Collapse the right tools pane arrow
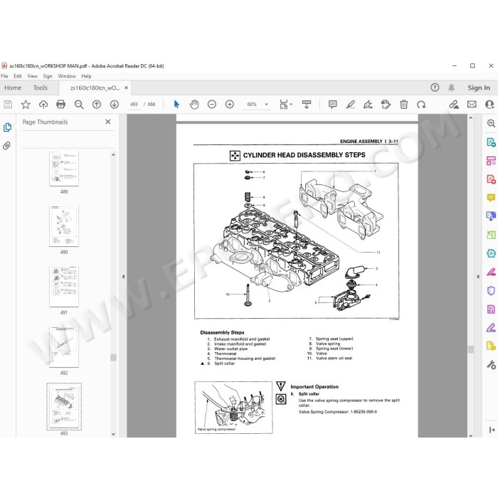Viewport: 498px width, 498px height. (477, 277)
